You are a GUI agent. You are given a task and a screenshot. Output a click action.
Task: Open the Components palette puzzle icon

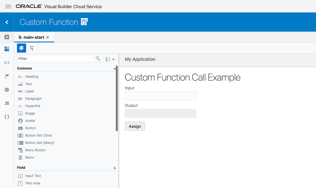tap(21, 48)
